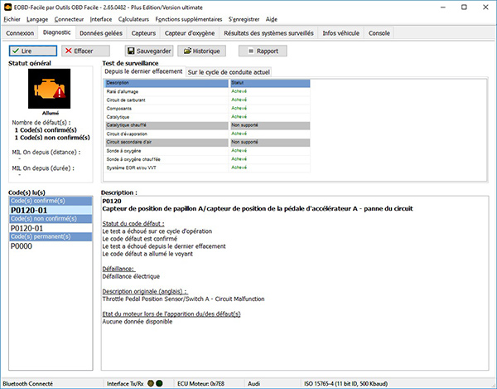Screen dimensions: 497x389
Task: Click Défaillance électrique text
Action: [x=131, y=276]
